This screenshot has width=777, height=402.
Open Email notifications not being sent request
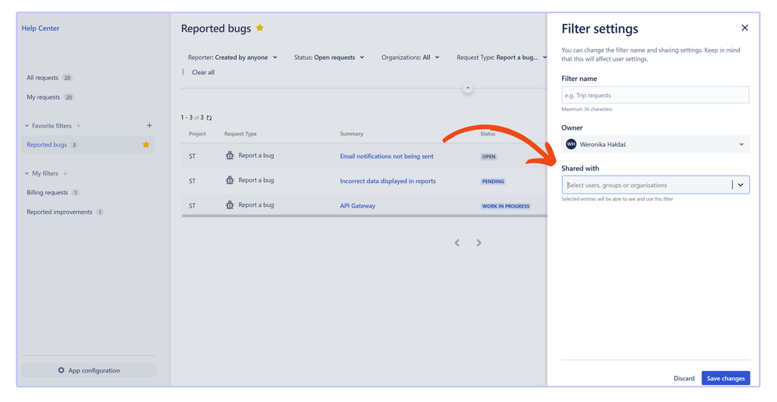coord(386,156)
